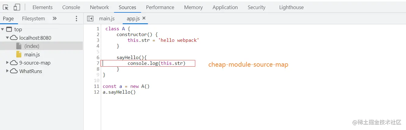Switch to the Console tab

(71, 7)
